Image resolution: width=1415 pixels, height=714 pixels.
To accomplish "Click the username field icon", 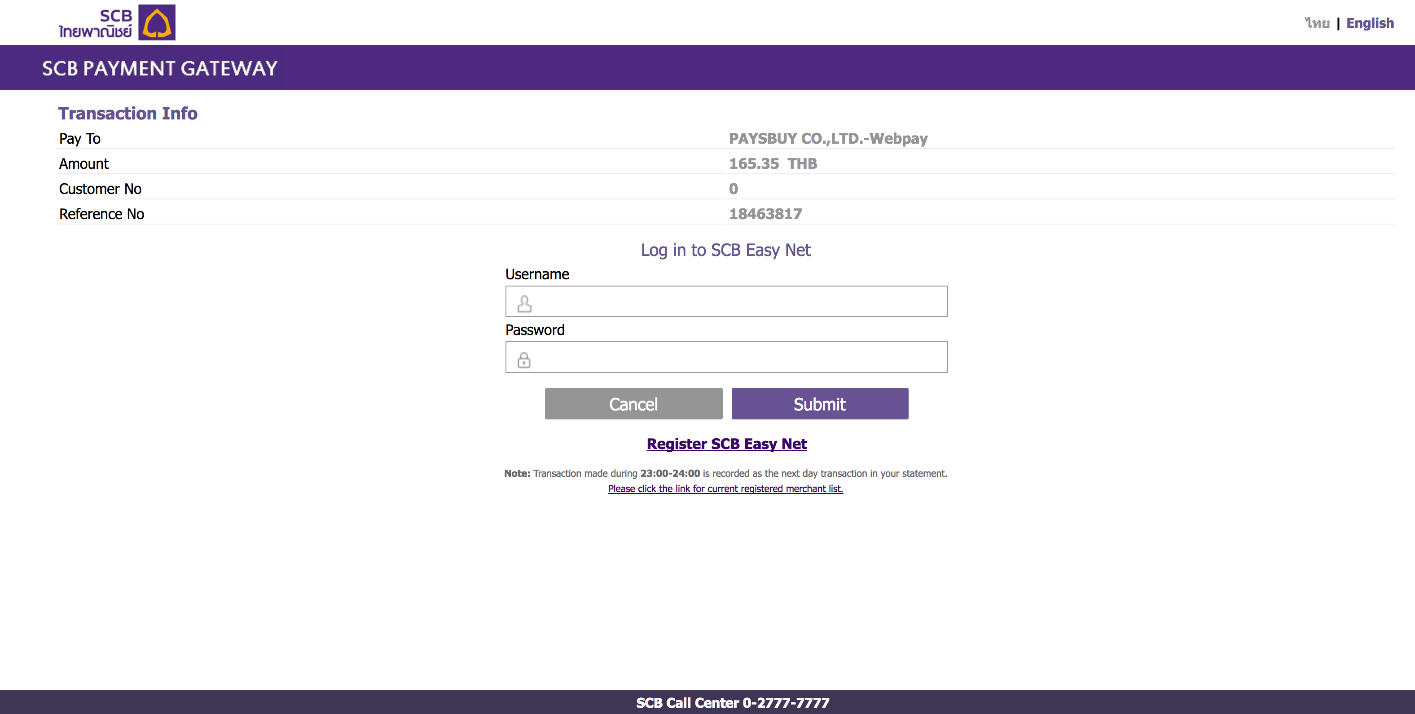I will [x=525, y=302].
